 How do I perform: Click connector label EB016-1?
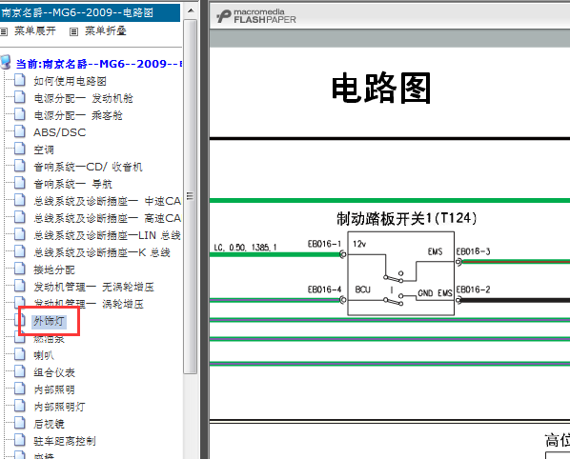(324, 244)
